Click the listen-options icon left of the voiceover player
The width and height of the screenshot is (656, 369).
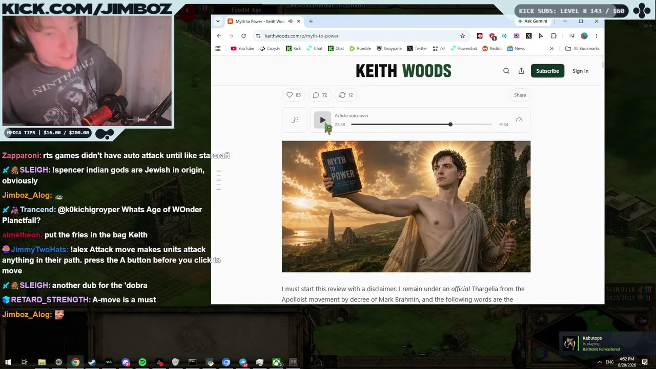pyautogui.click(x=295, y=120)
